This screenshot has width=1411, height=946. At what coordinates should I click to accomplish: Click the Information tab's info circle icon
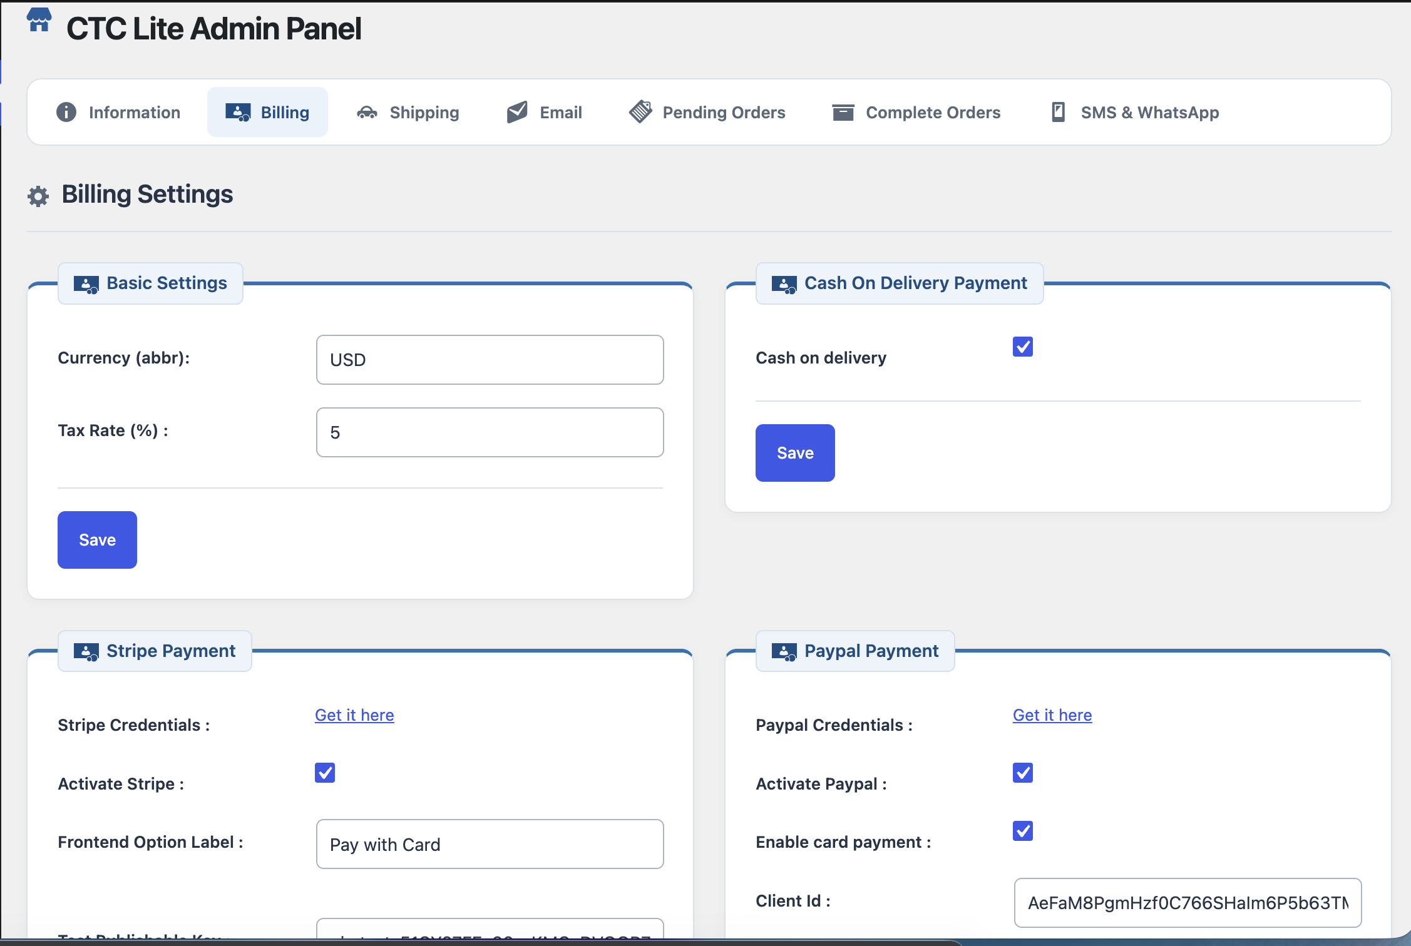(66, 112)
